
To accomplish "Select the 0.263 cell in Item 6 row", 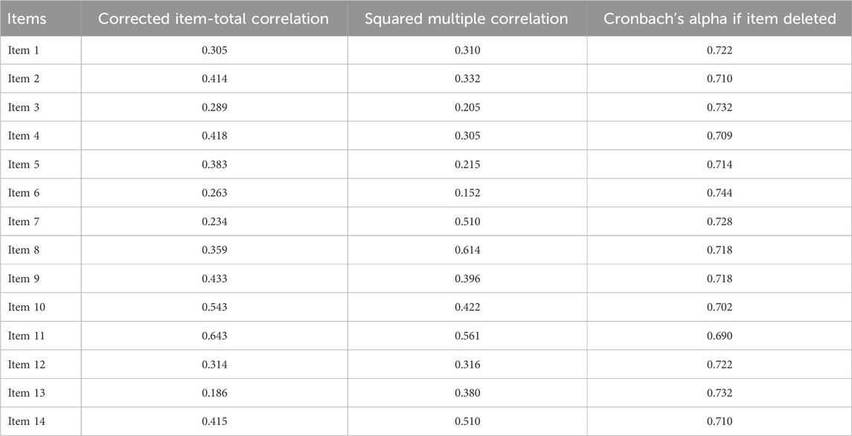I will [214, 193].
